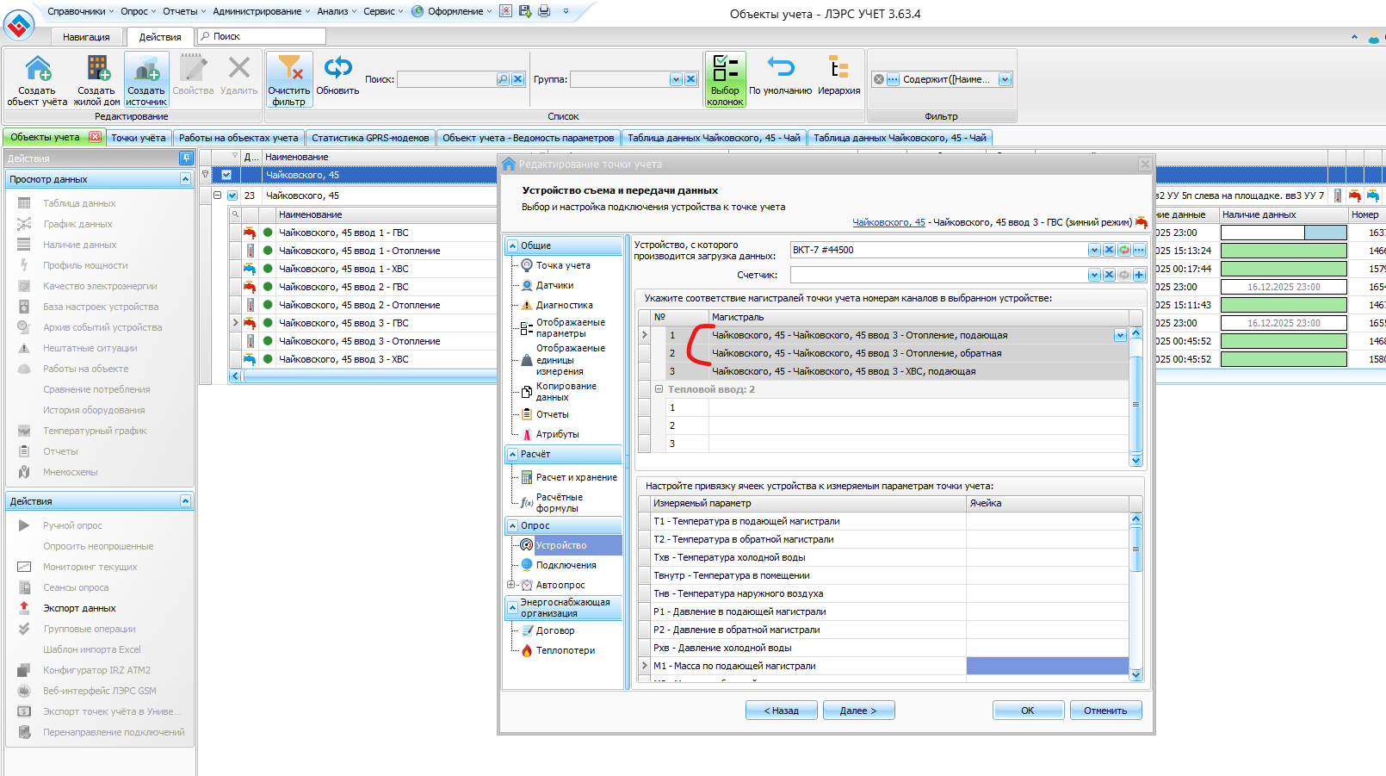Click the green refresh icon beside ВКТ-7 #44500
This screenshot has width=1386, height=776.
pyautogui.click(x=1124, y=250)
